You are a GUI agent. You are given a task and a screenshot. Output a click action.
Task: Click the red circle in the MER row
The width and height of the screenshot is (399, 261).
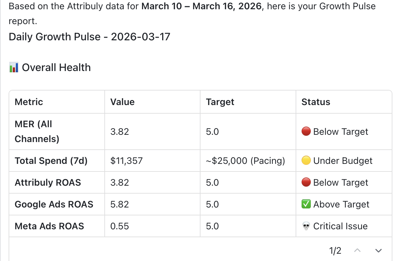coord(306,131)
